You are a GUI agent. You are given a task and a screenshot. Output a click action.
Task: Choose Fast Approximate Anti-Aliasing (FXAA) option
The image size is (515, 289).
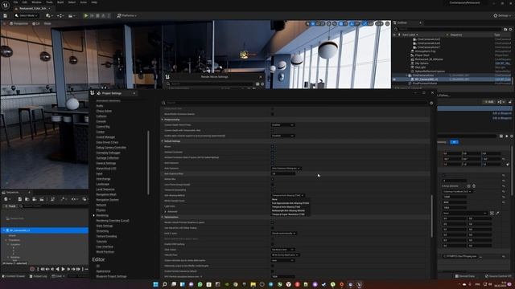point(290,203)
